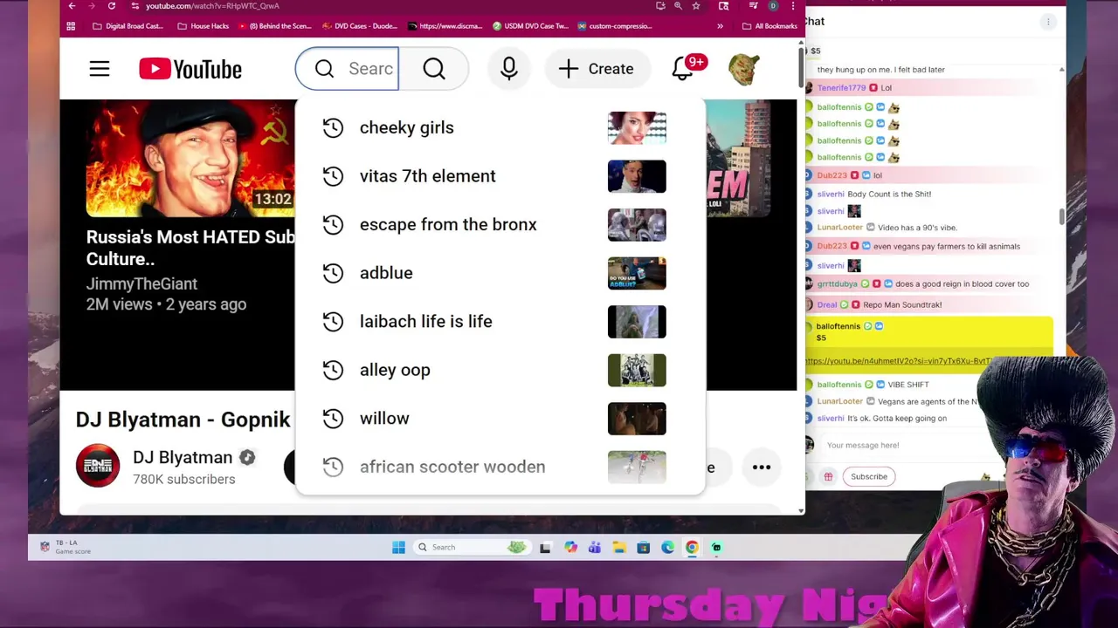The height and width of the screenshot is (628, 1118).
Task: Click the DJ Blyatman channel avatar
Action: point(97,466)
